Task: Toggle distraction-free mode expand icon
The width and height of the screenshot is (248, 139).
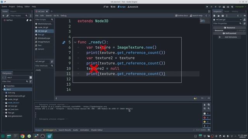Action: tap(209, 12)
